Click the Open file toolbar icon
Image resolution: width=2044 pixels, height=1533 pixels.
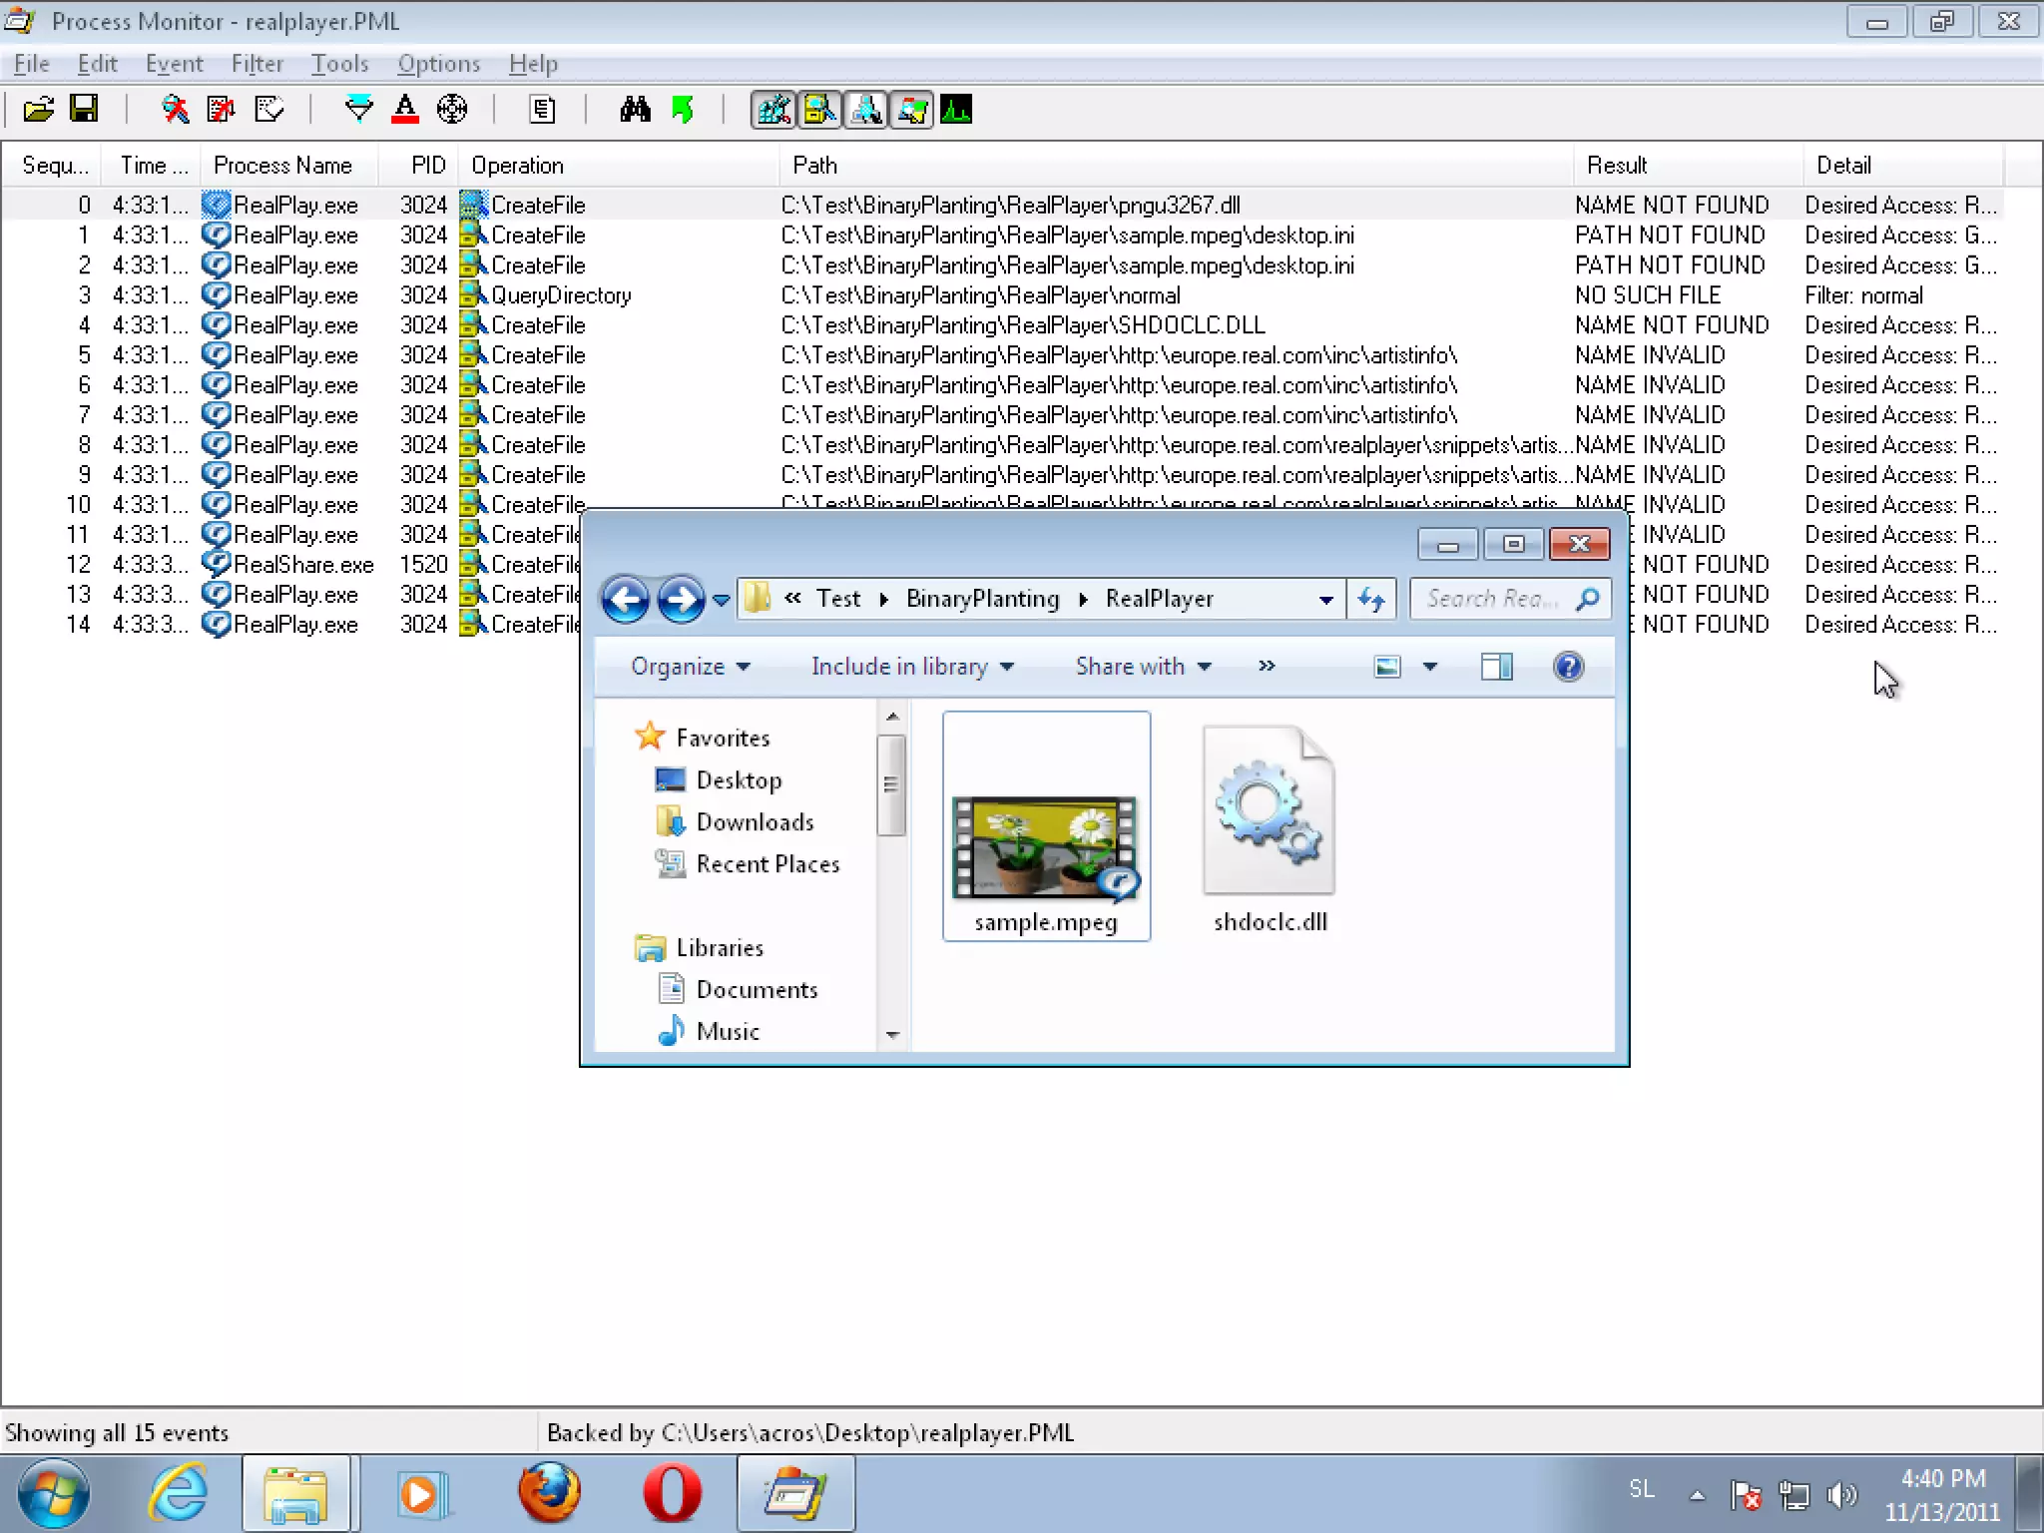point(38,109)
